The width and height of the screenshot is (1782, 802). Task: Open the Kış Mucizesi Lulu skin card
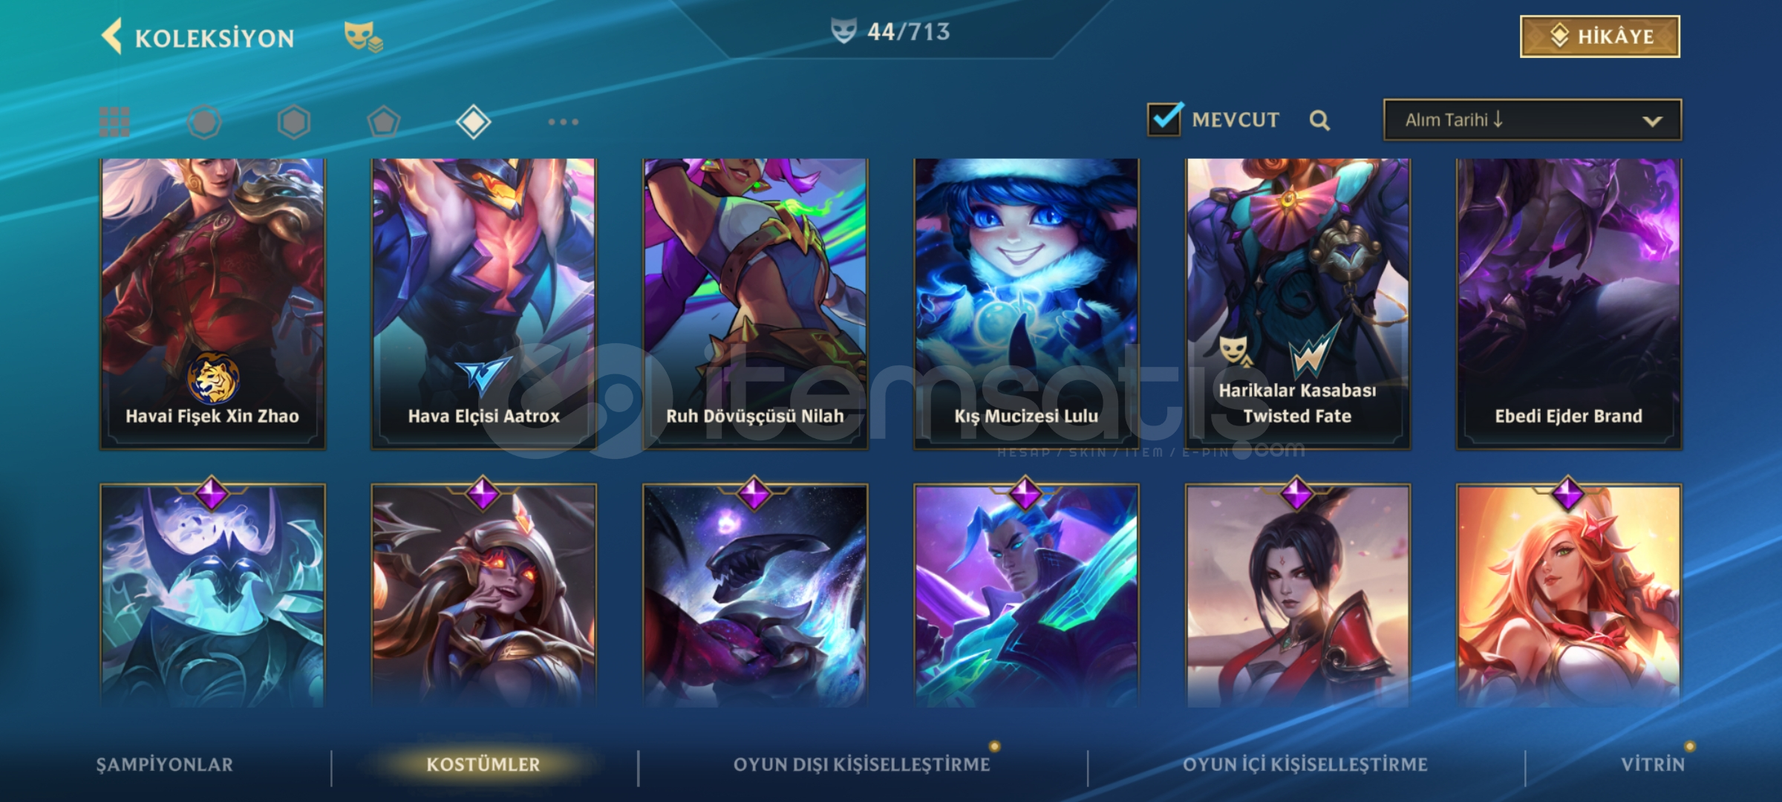tap(1026, 303)
